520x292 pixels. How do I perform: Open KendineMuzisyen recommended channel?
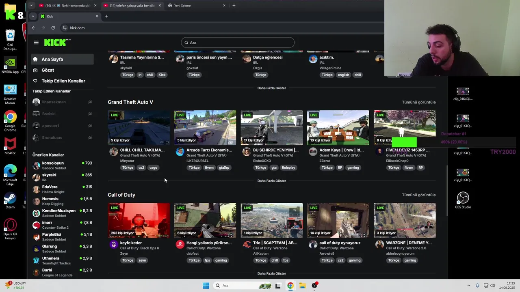pos(62,213)
